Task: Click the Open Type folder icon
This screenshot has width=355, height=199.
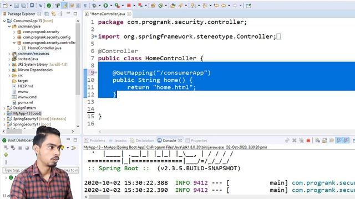Action: click(x=173, y=6)
